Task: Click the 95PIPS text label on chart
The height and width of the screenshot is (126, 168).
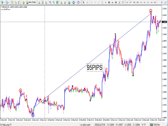Action: click(95, 68)
